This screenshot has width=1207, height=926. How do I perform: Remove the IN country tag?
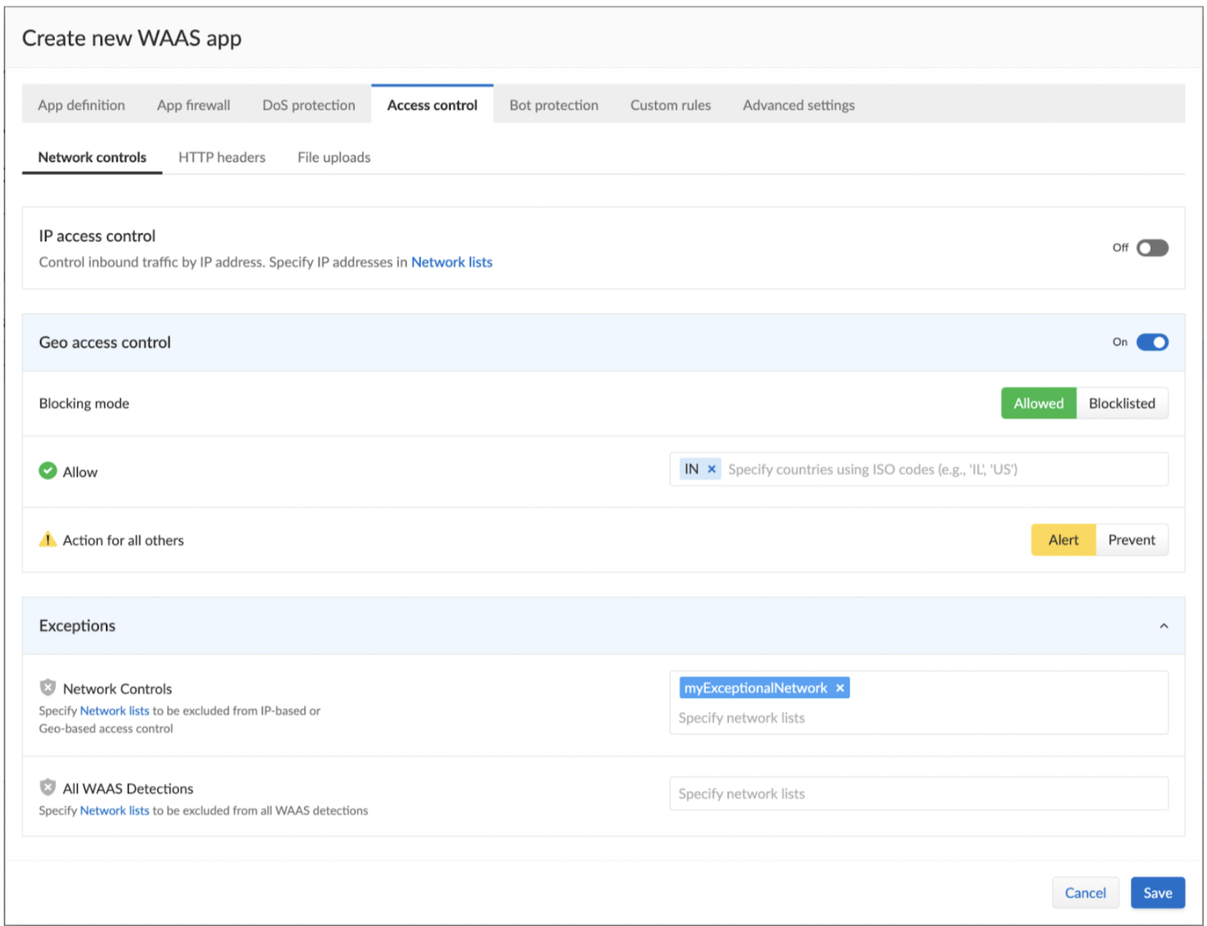click(712, 469)
